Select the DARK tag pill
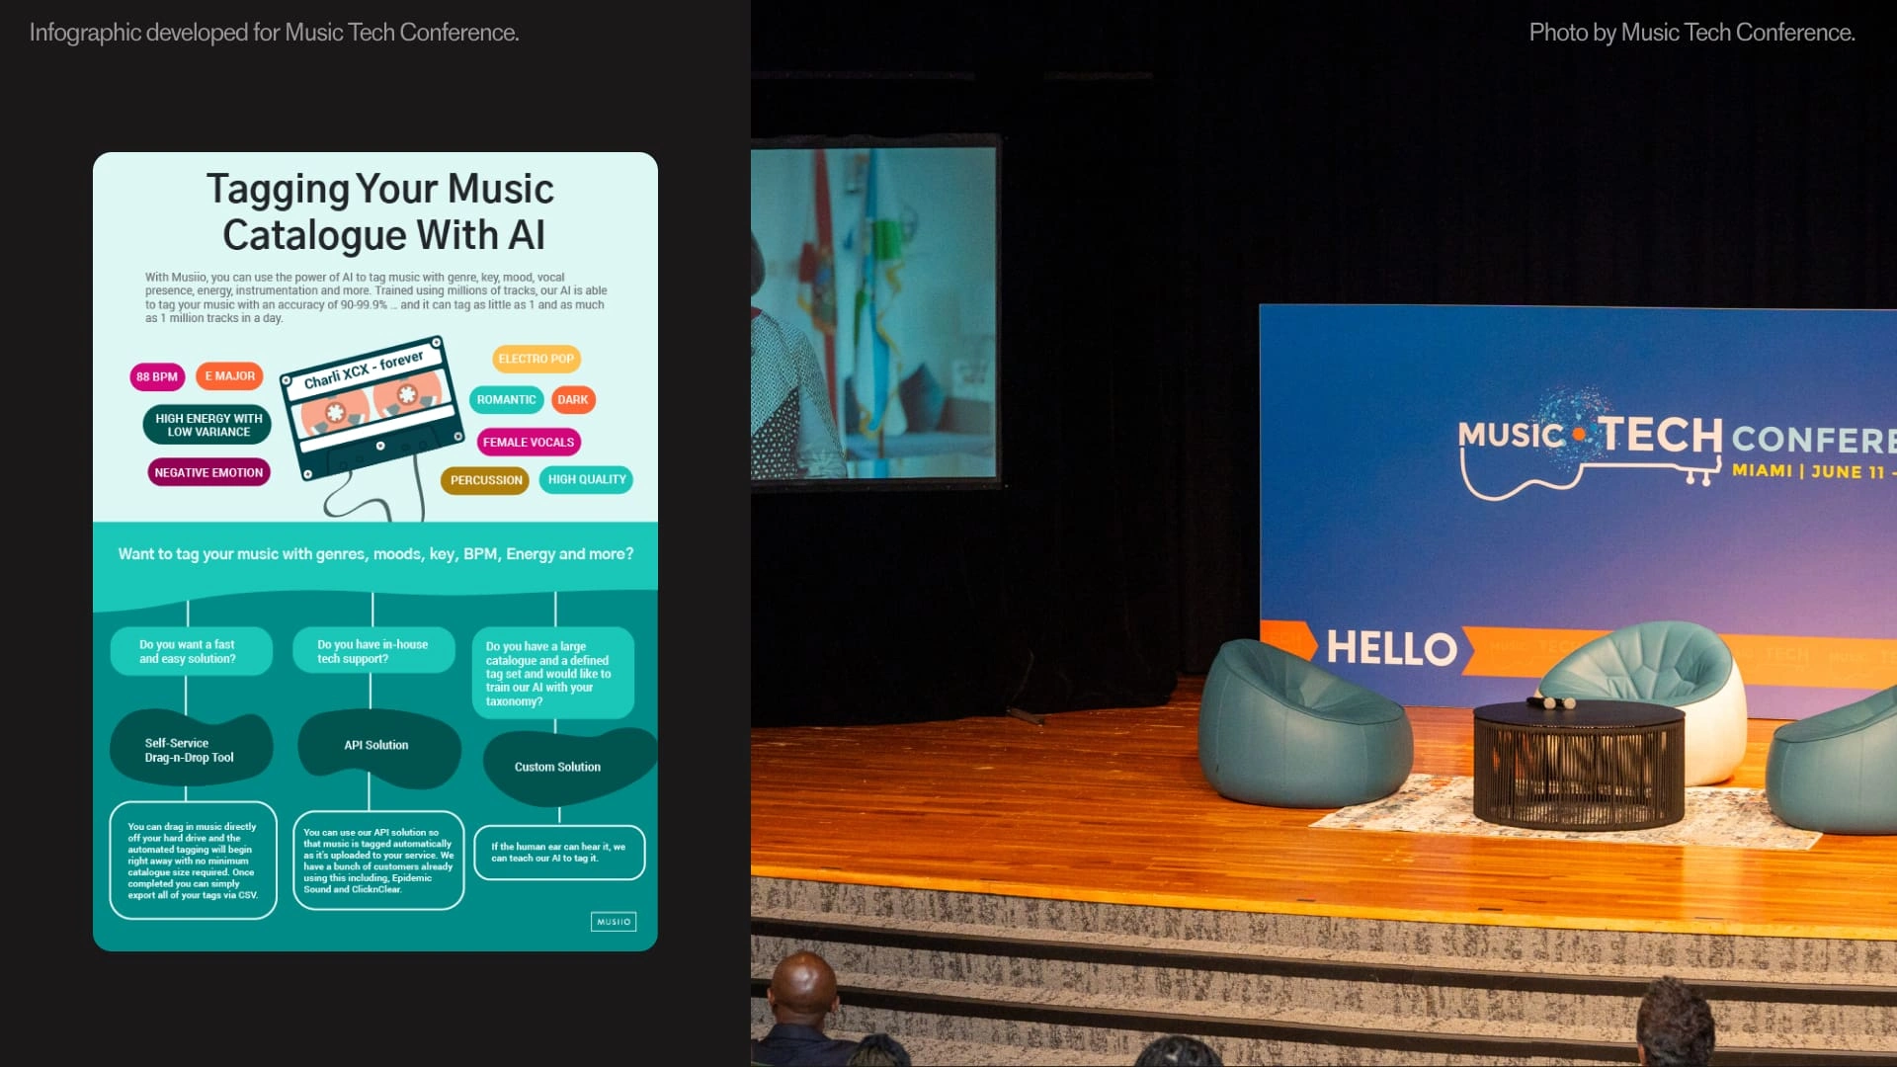This screenshot has width=1897, height=1067. 572,400
